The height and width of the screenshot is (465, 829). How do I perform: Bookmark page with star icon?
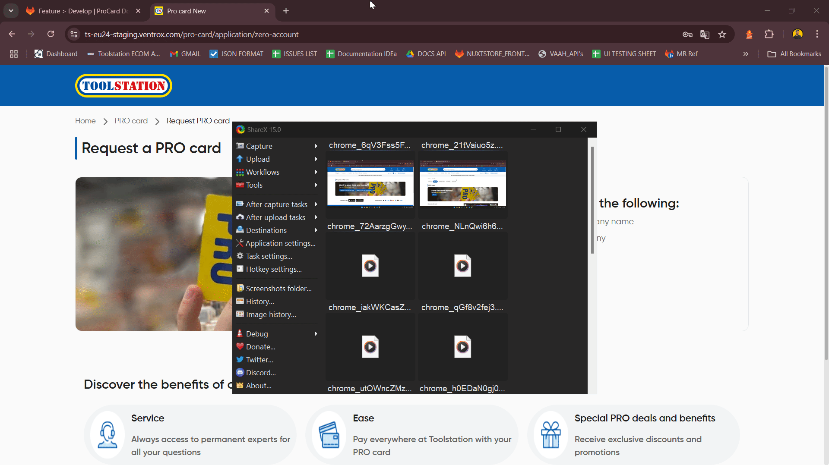click(722, 35)
